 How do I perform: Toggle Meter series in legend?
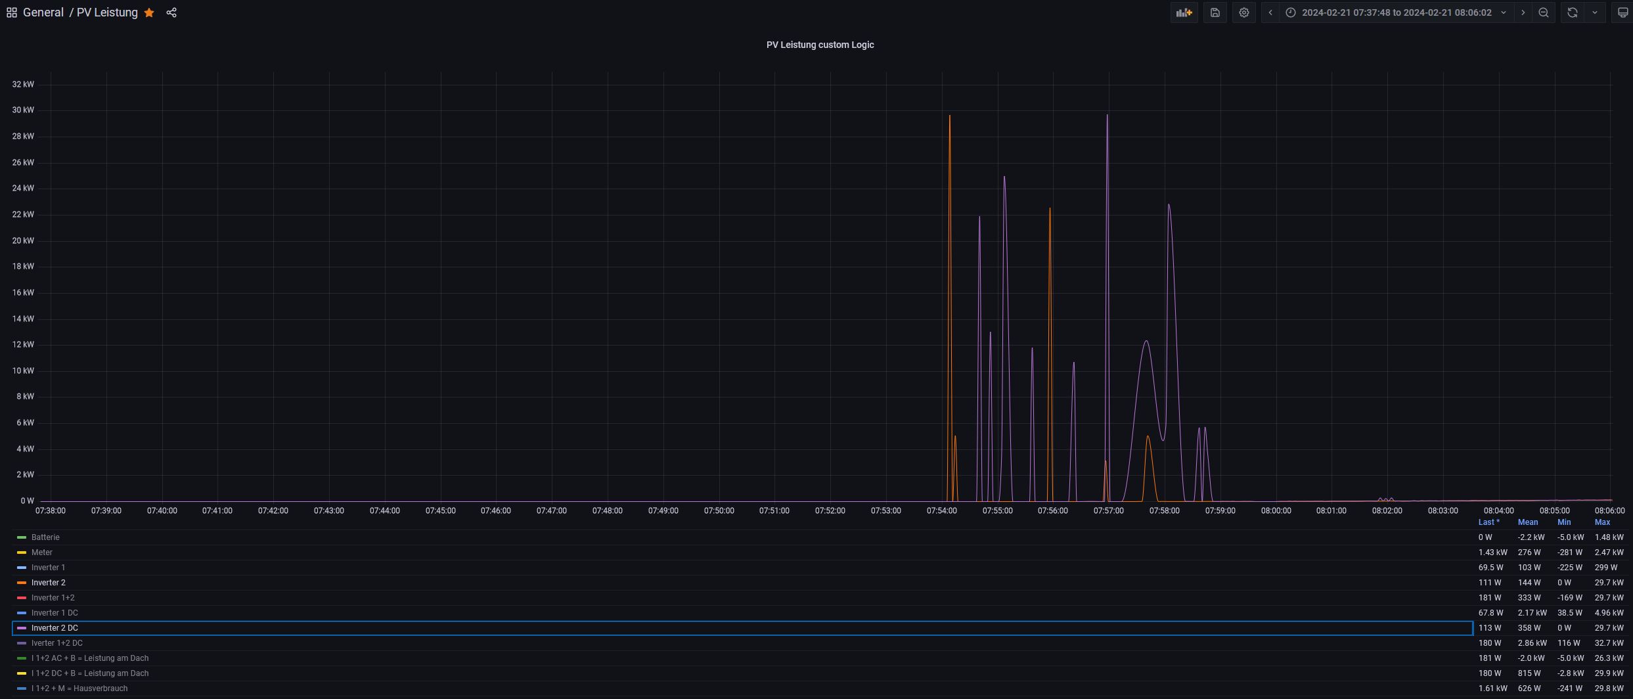[x=42, y=552]
